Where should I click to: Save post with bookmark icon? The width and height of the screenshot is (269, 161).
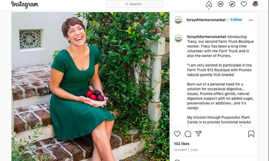pos(251,134)
